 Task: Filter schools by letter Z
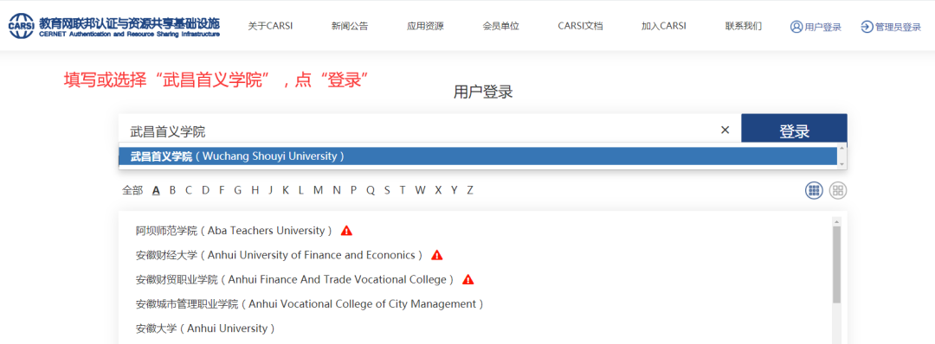(x=470, y=190)
